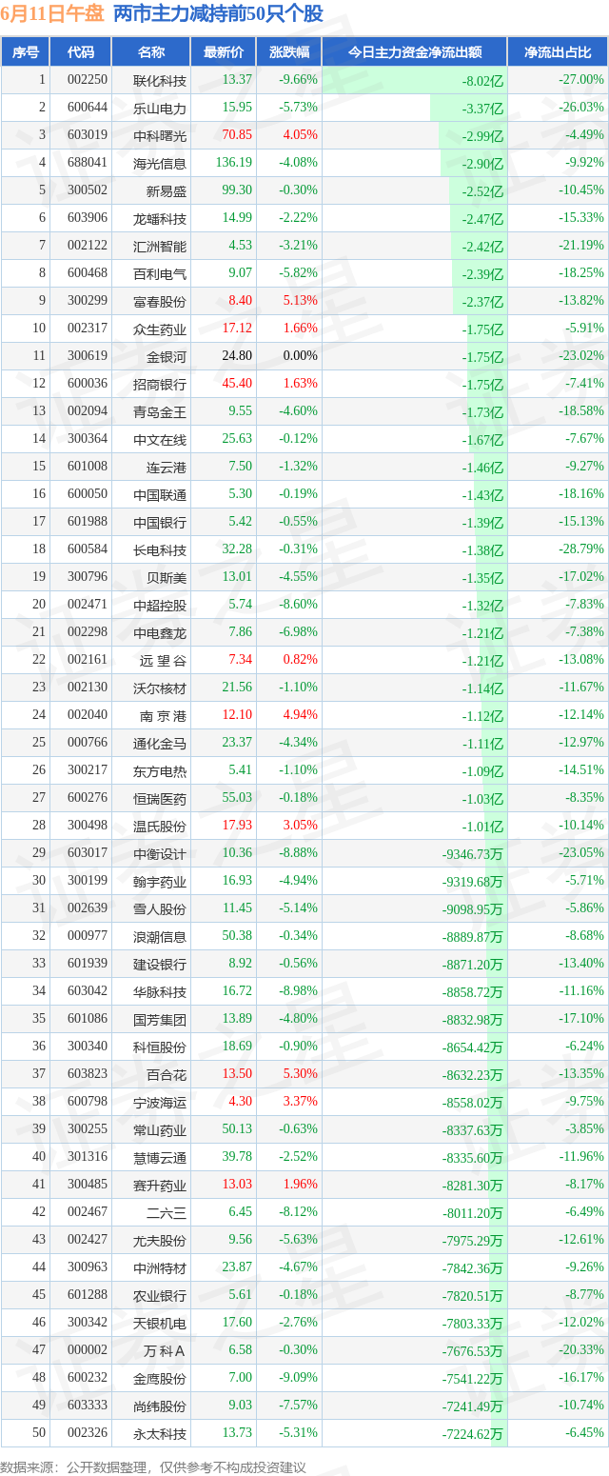The width and height of the screenshot is (609, 1476).
Task: Click stock name 永太科技
Action: pos(160,1433)
